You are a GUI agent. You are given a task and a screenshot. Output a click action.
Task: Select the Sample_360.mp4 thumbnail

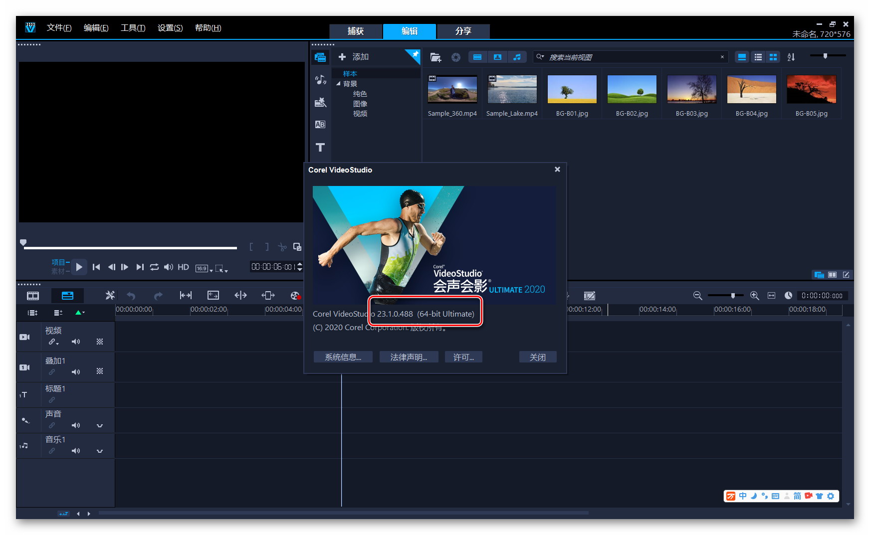452,89
